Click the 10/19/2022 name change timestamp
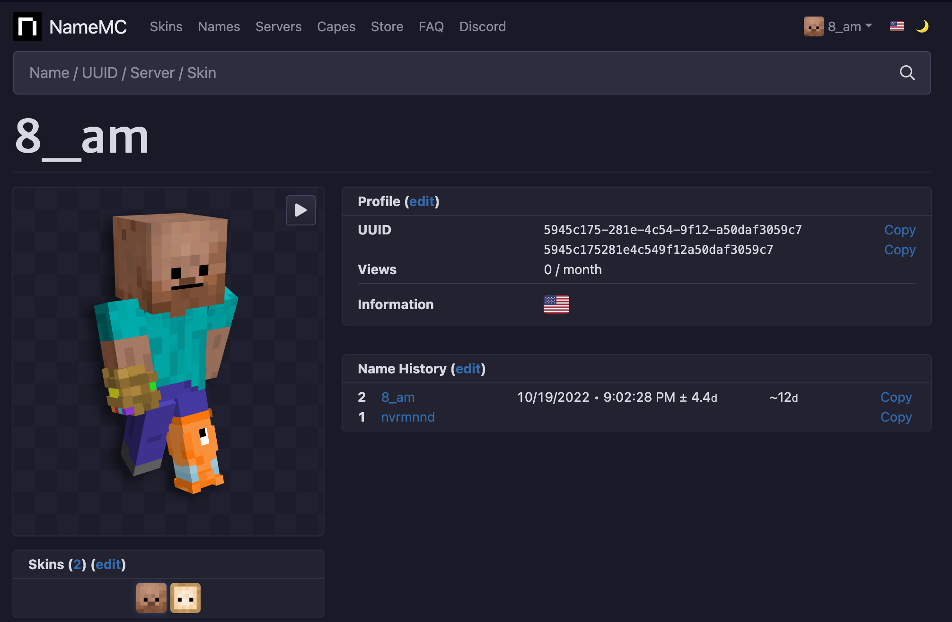 coord(617,397)
